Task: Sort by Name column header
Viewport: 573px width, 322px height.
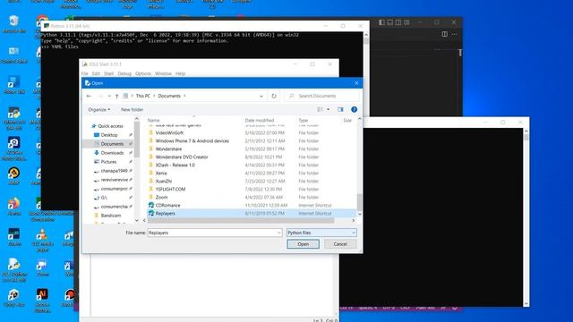Action: pyautogui.click(x=153, y=120)
